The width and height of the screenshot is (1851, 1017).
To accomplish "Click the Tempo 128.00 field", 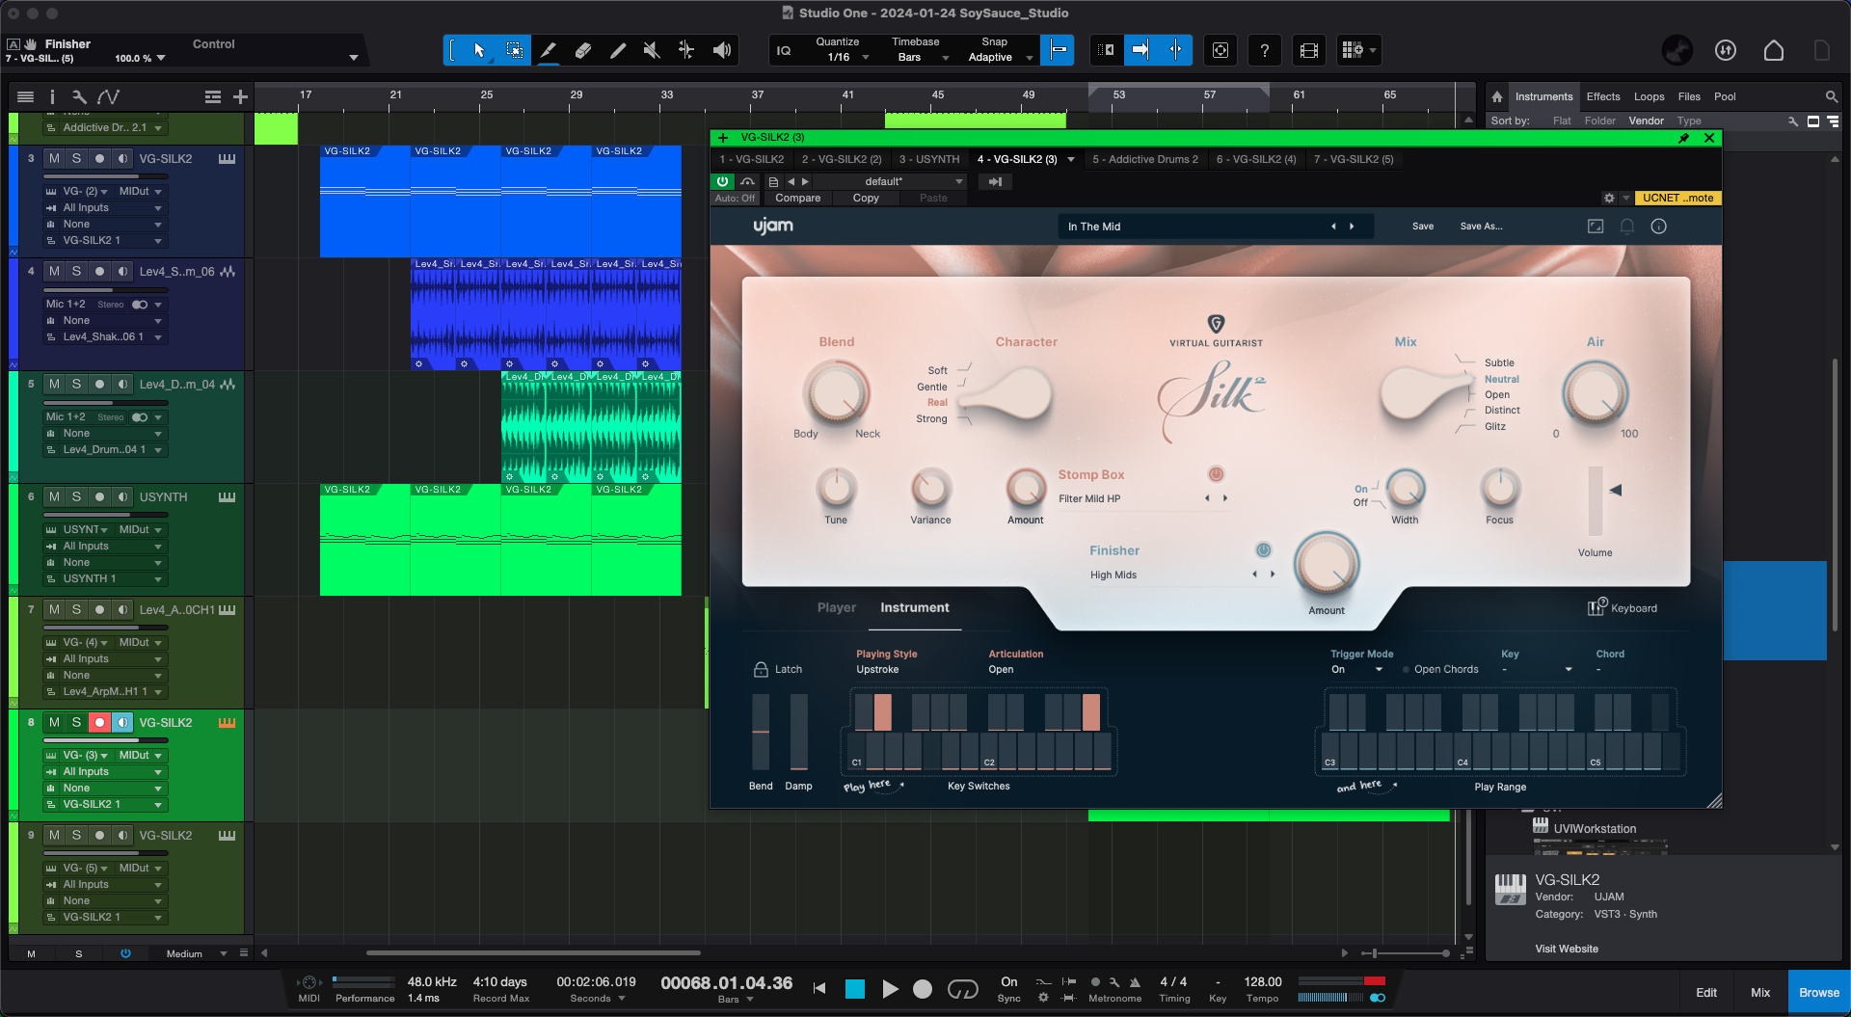I will click(x=1263, y=982).
